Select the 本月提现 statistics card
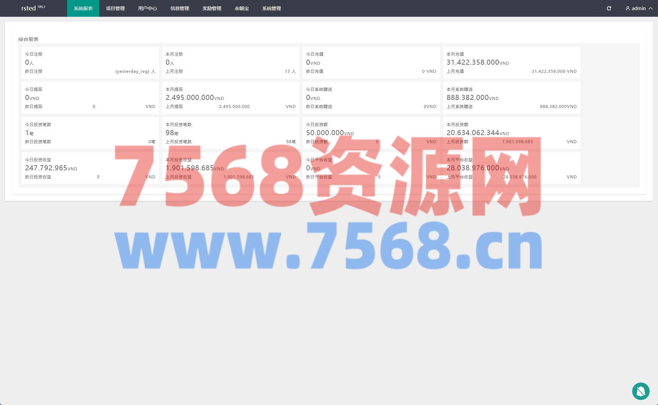 coord(231,98)
